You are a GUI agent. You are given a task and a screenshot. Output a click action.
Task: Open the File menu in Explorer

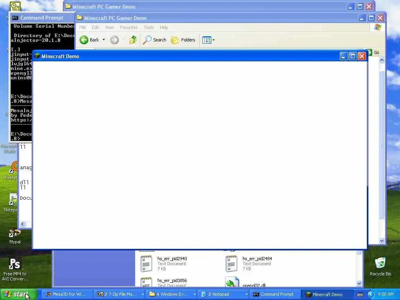tap(82, 27)
